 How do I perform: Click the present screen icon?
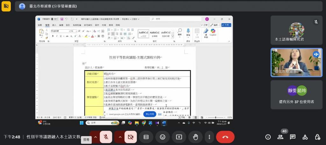pos(179,137)
